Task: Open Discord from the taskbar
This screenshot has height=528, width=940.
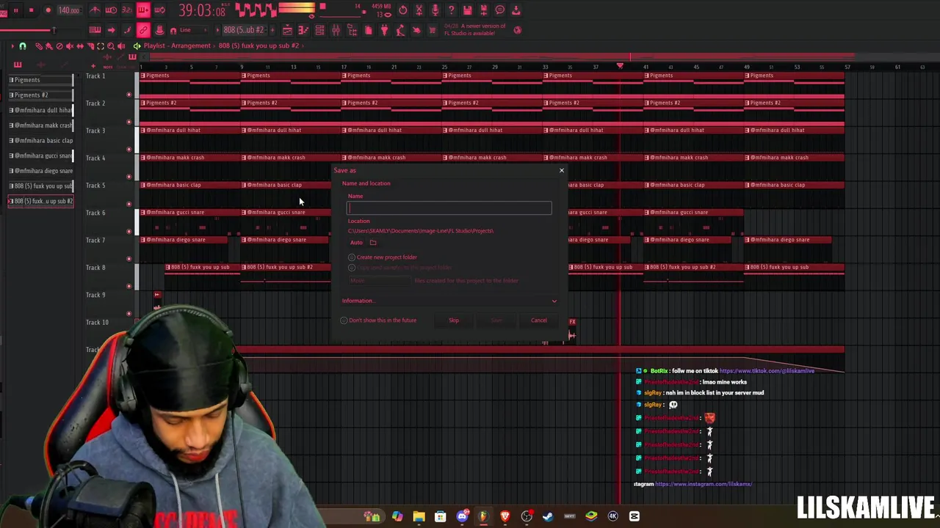Action: click(462, 516)
